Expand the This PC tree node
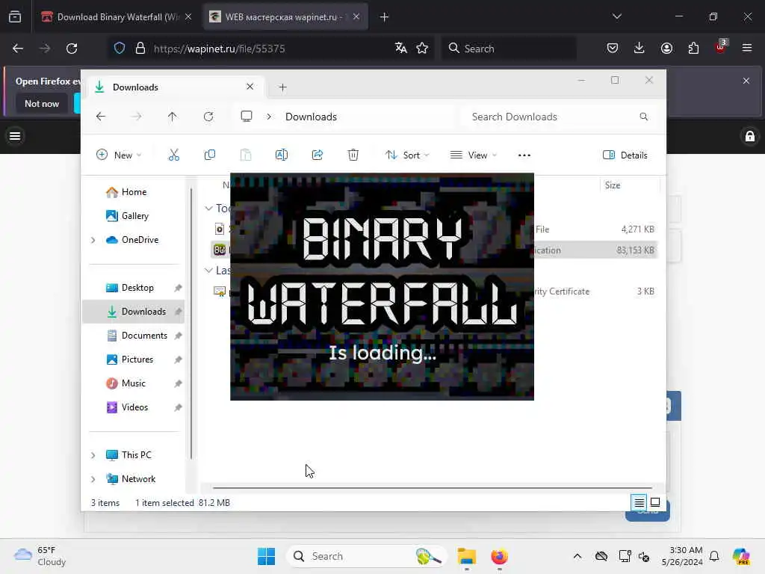The width and height of the screenshot is (765, 574). pos(93,455)
